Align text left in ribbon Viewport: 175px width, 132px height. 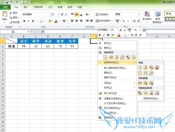[x=72, y=21]
